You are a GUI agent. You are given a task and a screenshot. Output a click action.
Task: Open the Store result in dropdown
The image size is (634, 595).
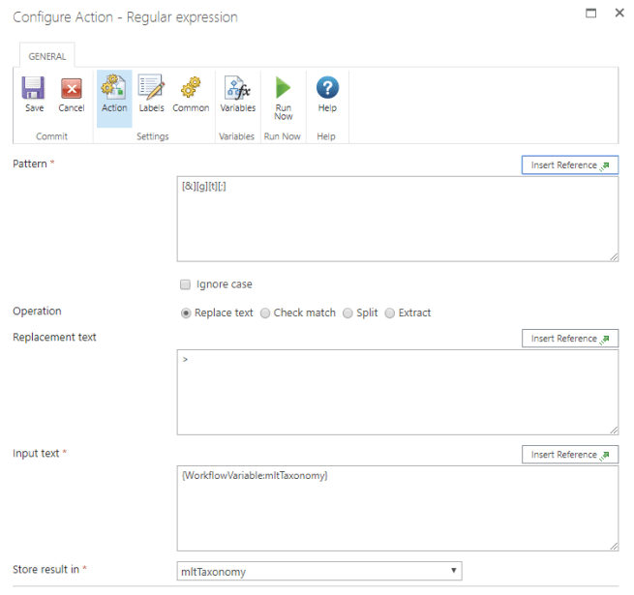[319, 571]
